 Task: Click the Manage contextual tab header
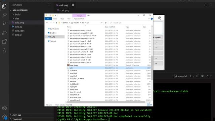79,16
